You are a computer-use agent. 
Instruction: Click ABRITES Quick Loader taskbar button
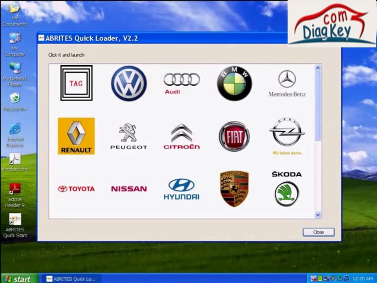point(71,279)
